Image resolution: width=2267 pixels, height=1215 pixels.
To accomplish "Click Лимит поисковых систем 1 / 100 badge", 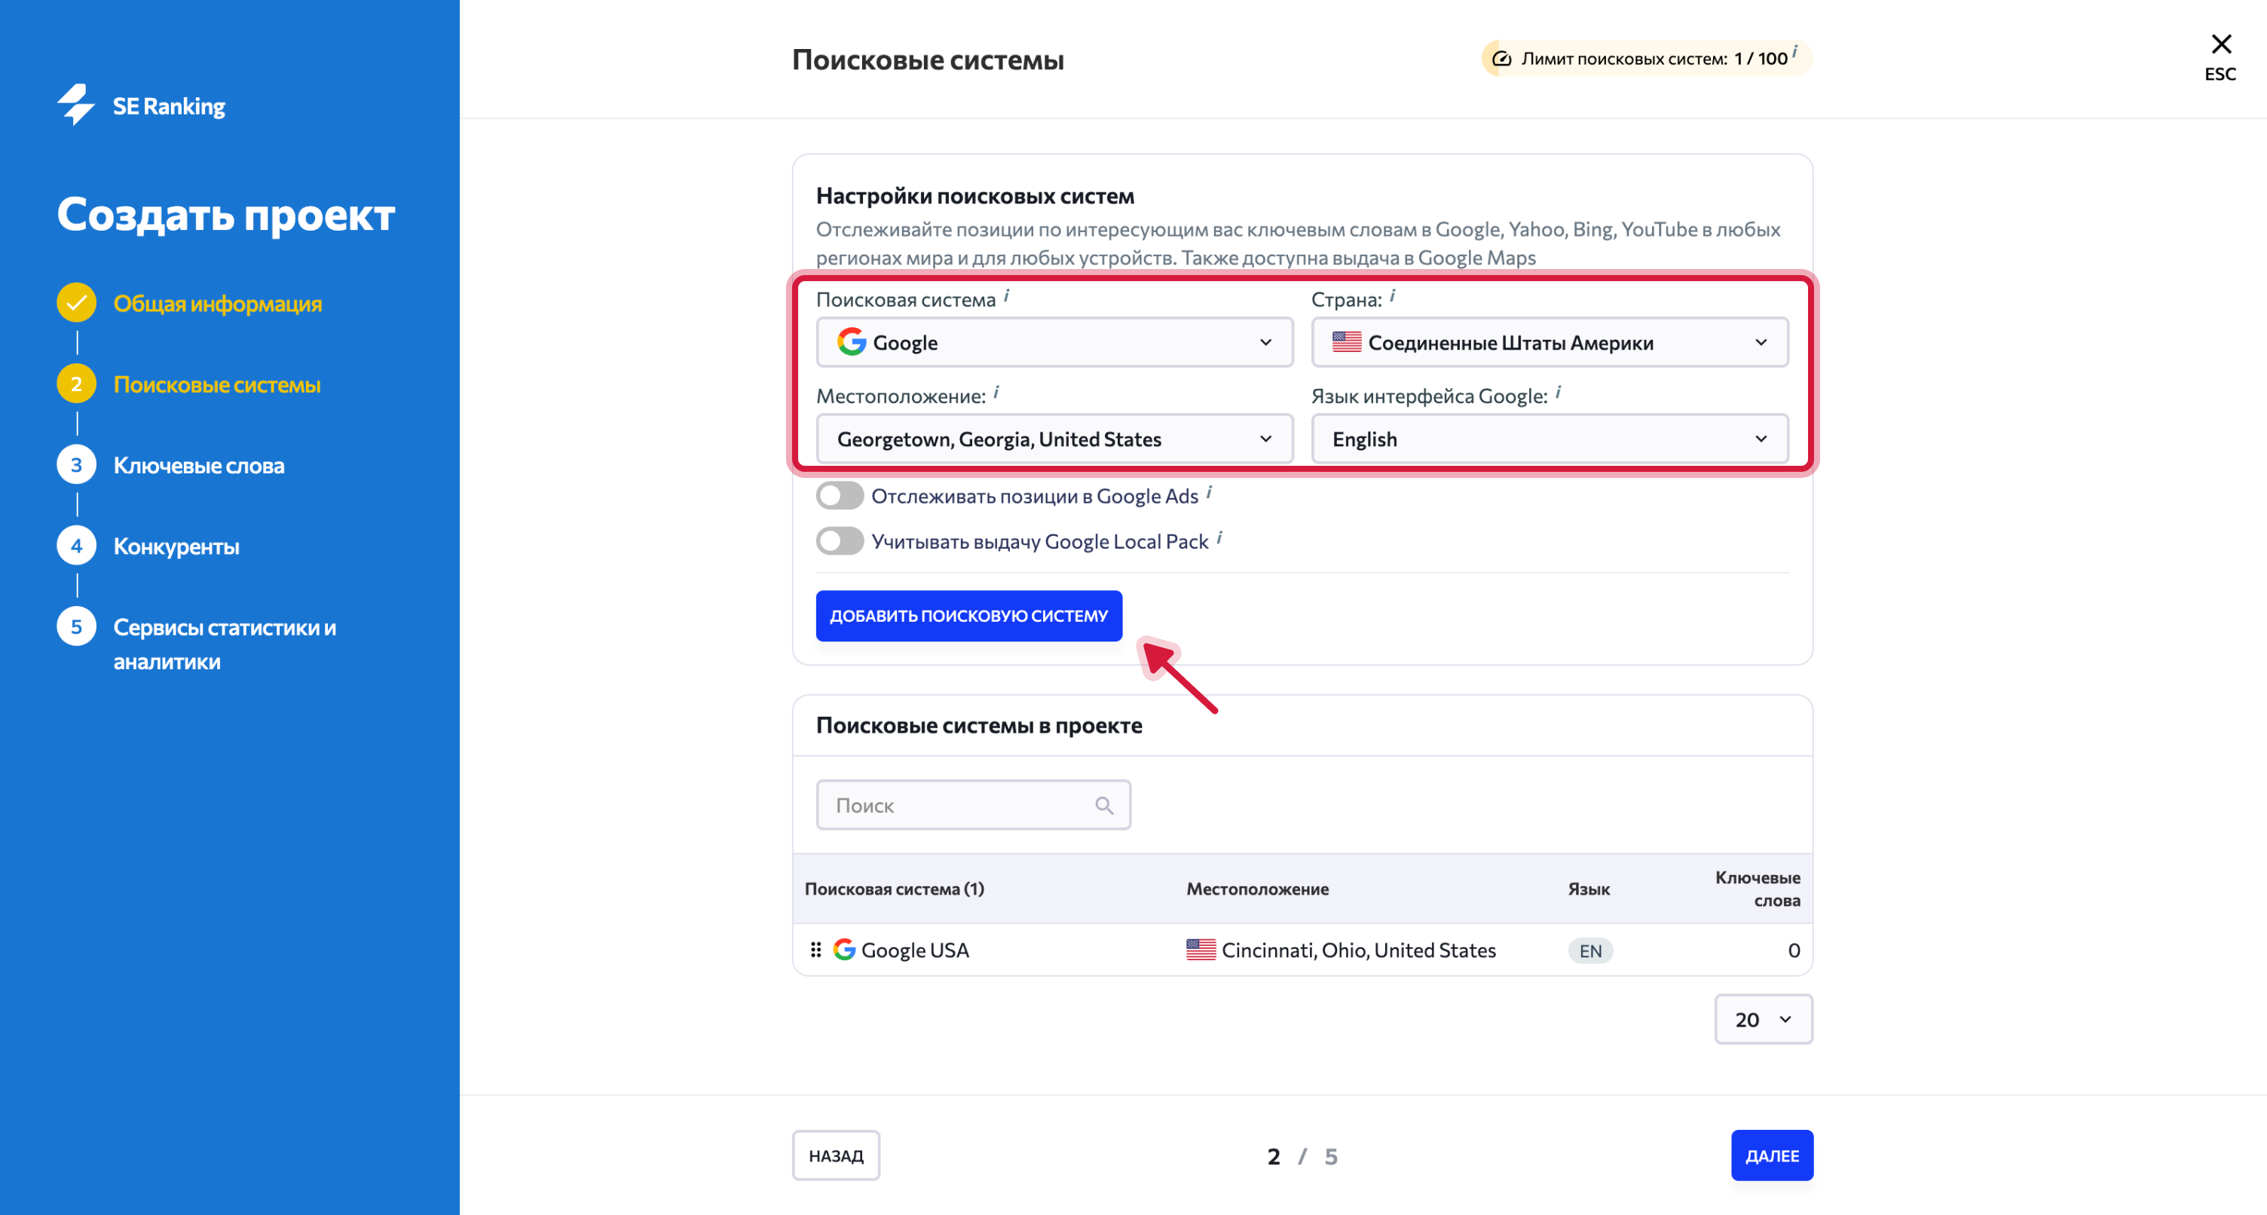I will 1646,59.
